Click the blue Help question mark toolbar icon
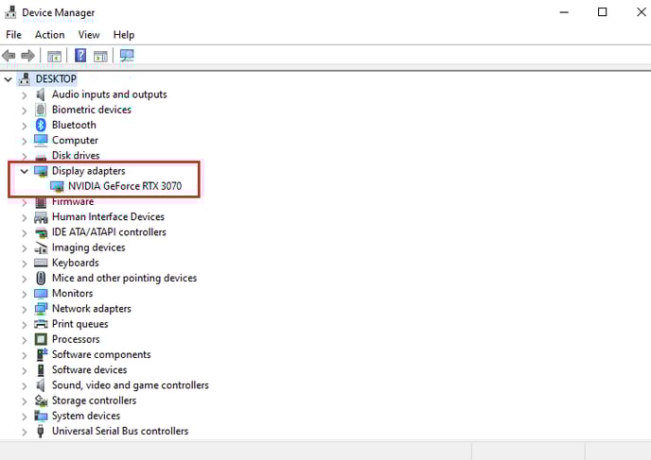The image size is (651, 460). pyautogui.click(x=80, y=56)
